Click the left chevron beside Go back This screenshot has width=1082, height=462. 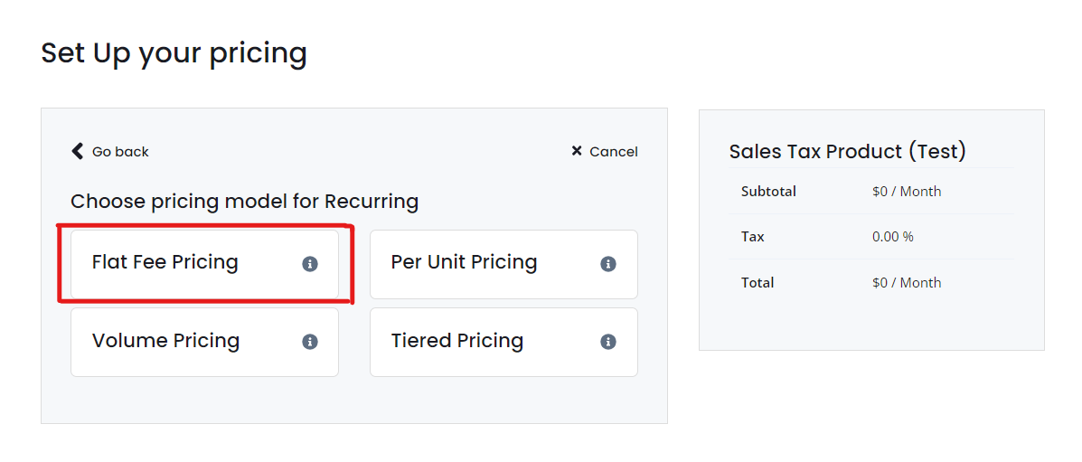click(78, 151)
